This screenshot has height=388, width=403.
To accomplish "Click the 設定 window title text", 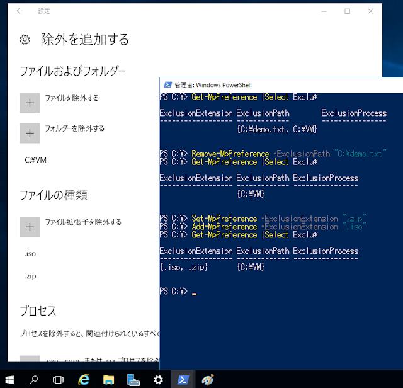I will coord(44,11).
